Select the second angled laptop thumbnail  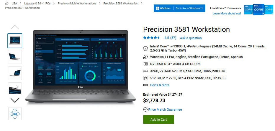click(15, 57)
